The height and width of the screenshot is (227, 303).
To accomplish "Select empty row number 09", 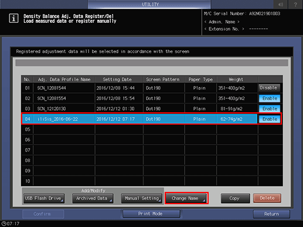I will (x=28, y=171).
